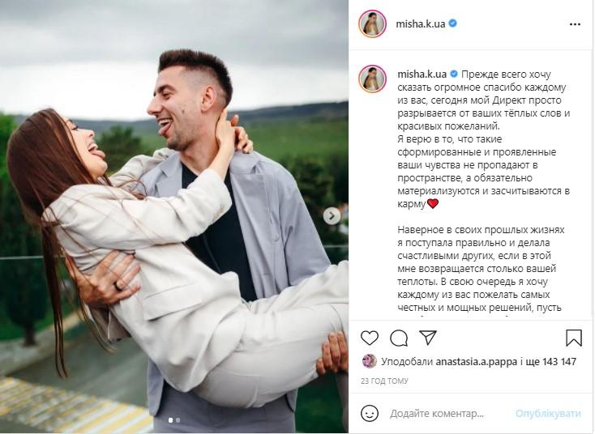This screenshot has height=434, width=595.
Task: Share post using paper plane icon
Action: pyautogui.click(x=428, y=338)
